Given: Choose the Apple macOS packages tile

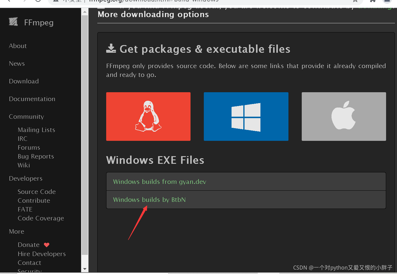Looking at the screenshot, I should click(x=344, y=116).
